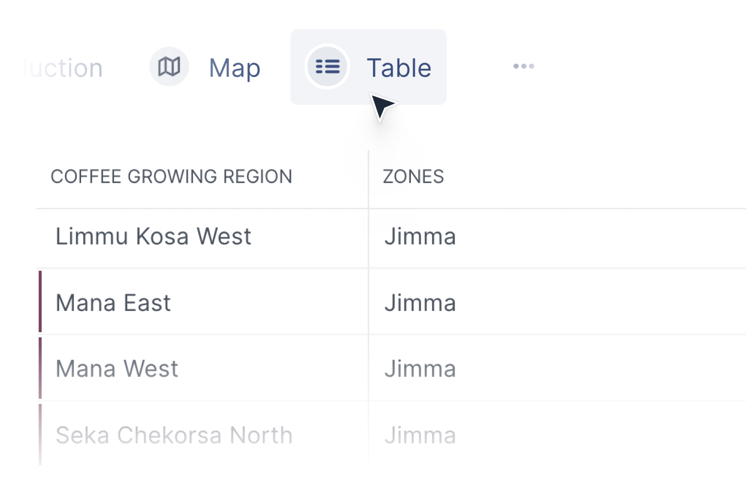Click Jimma zone in Limmu Kosa West row

pos(420,237)
